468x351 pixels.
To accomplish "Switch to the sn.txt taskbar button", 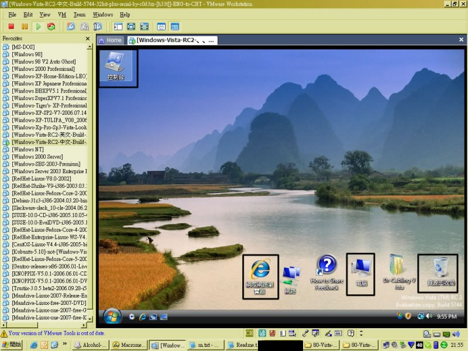I will tap(205, 345).
